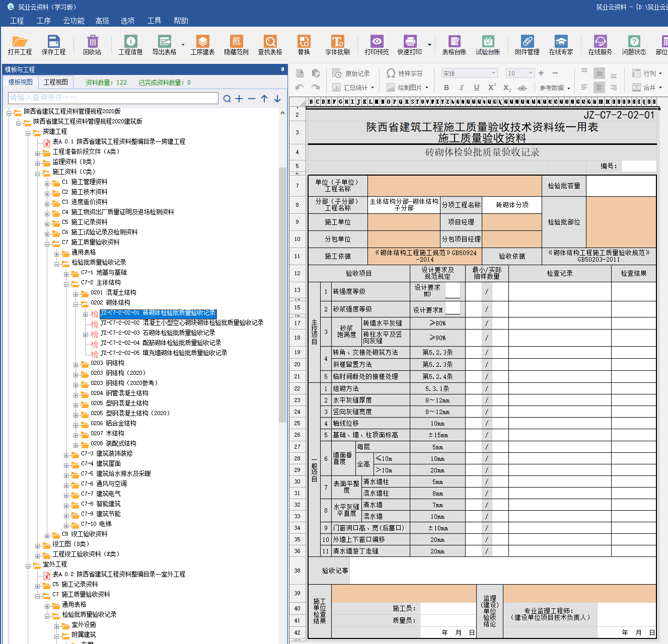
Task: Pin the 模板与工程 panel
Action: pos(282,69)
